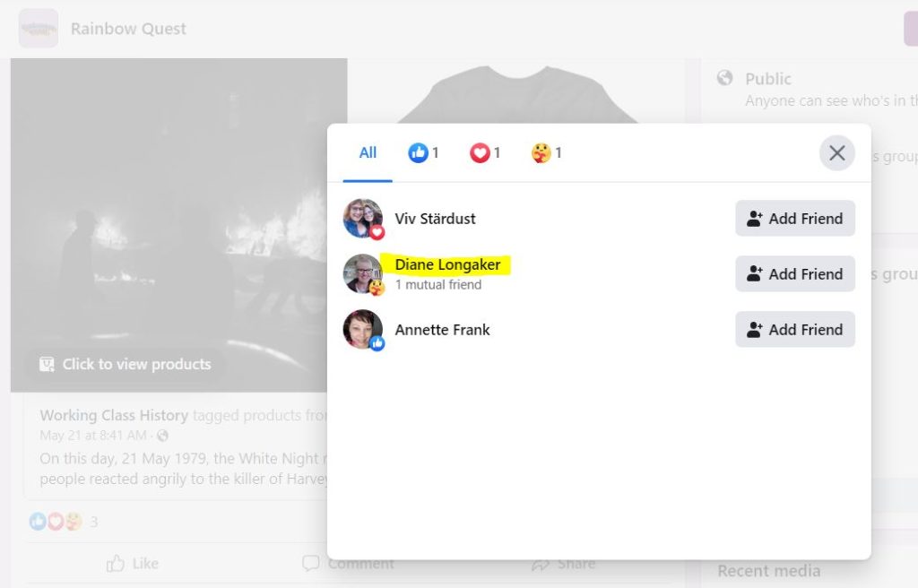This screenshot has height=588, width=918.
Task: Open Viv Stärdust's profile name link
Action: pos(435,219)
